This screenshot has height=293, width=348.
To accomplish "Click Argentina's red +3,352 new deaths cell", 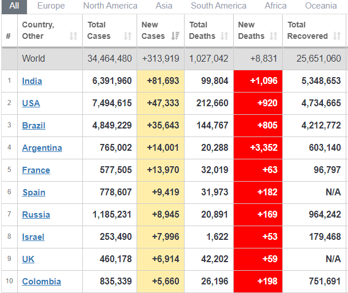I will (x=258, y=148).
